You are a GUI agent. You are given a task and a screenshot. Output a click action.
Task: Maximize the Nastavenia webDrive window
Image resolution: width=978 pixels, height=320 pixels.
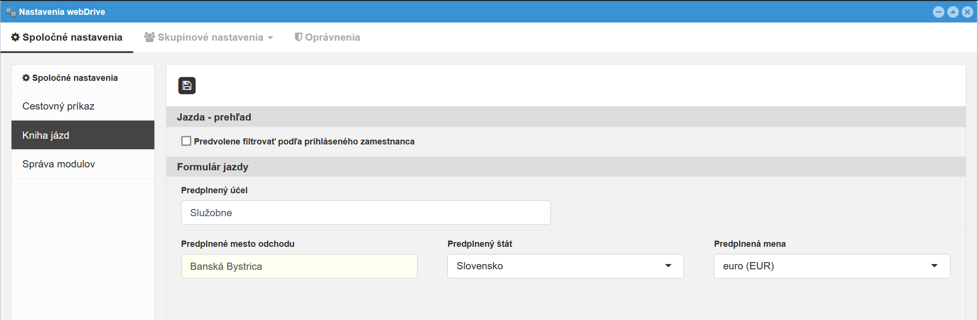(953, 12)
